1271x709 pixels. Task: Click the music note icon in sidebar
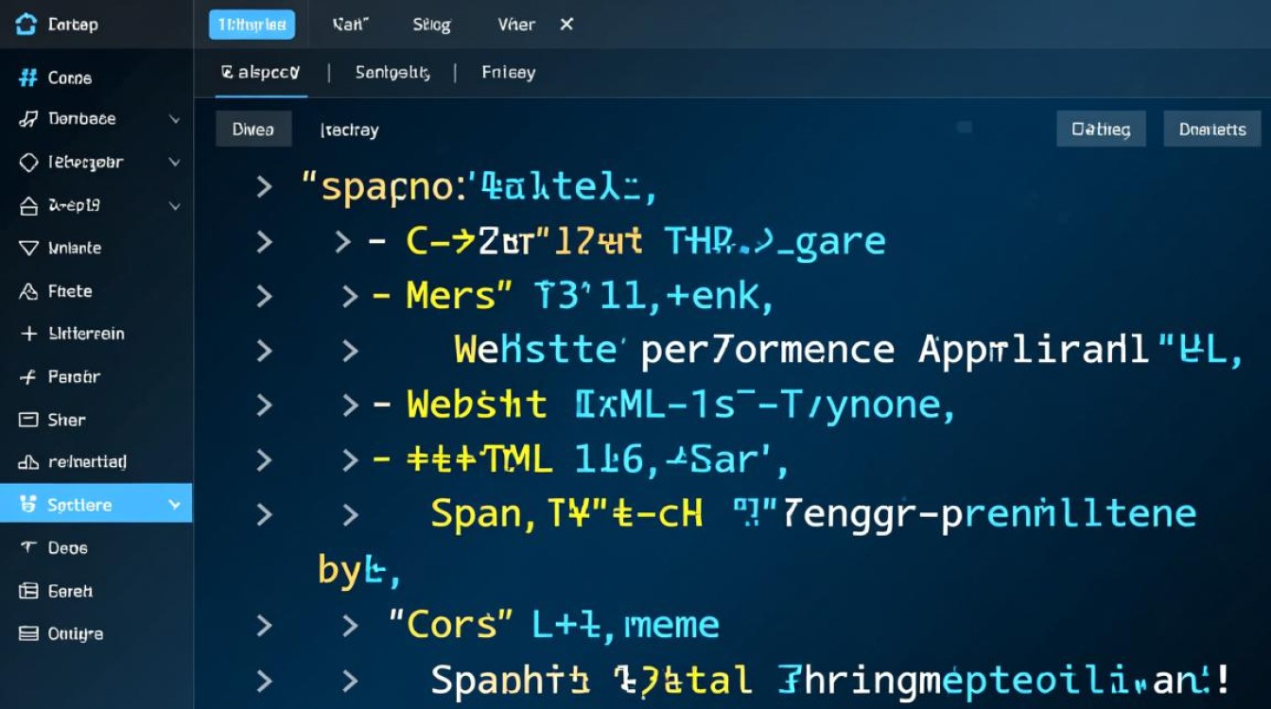(27, 119)
